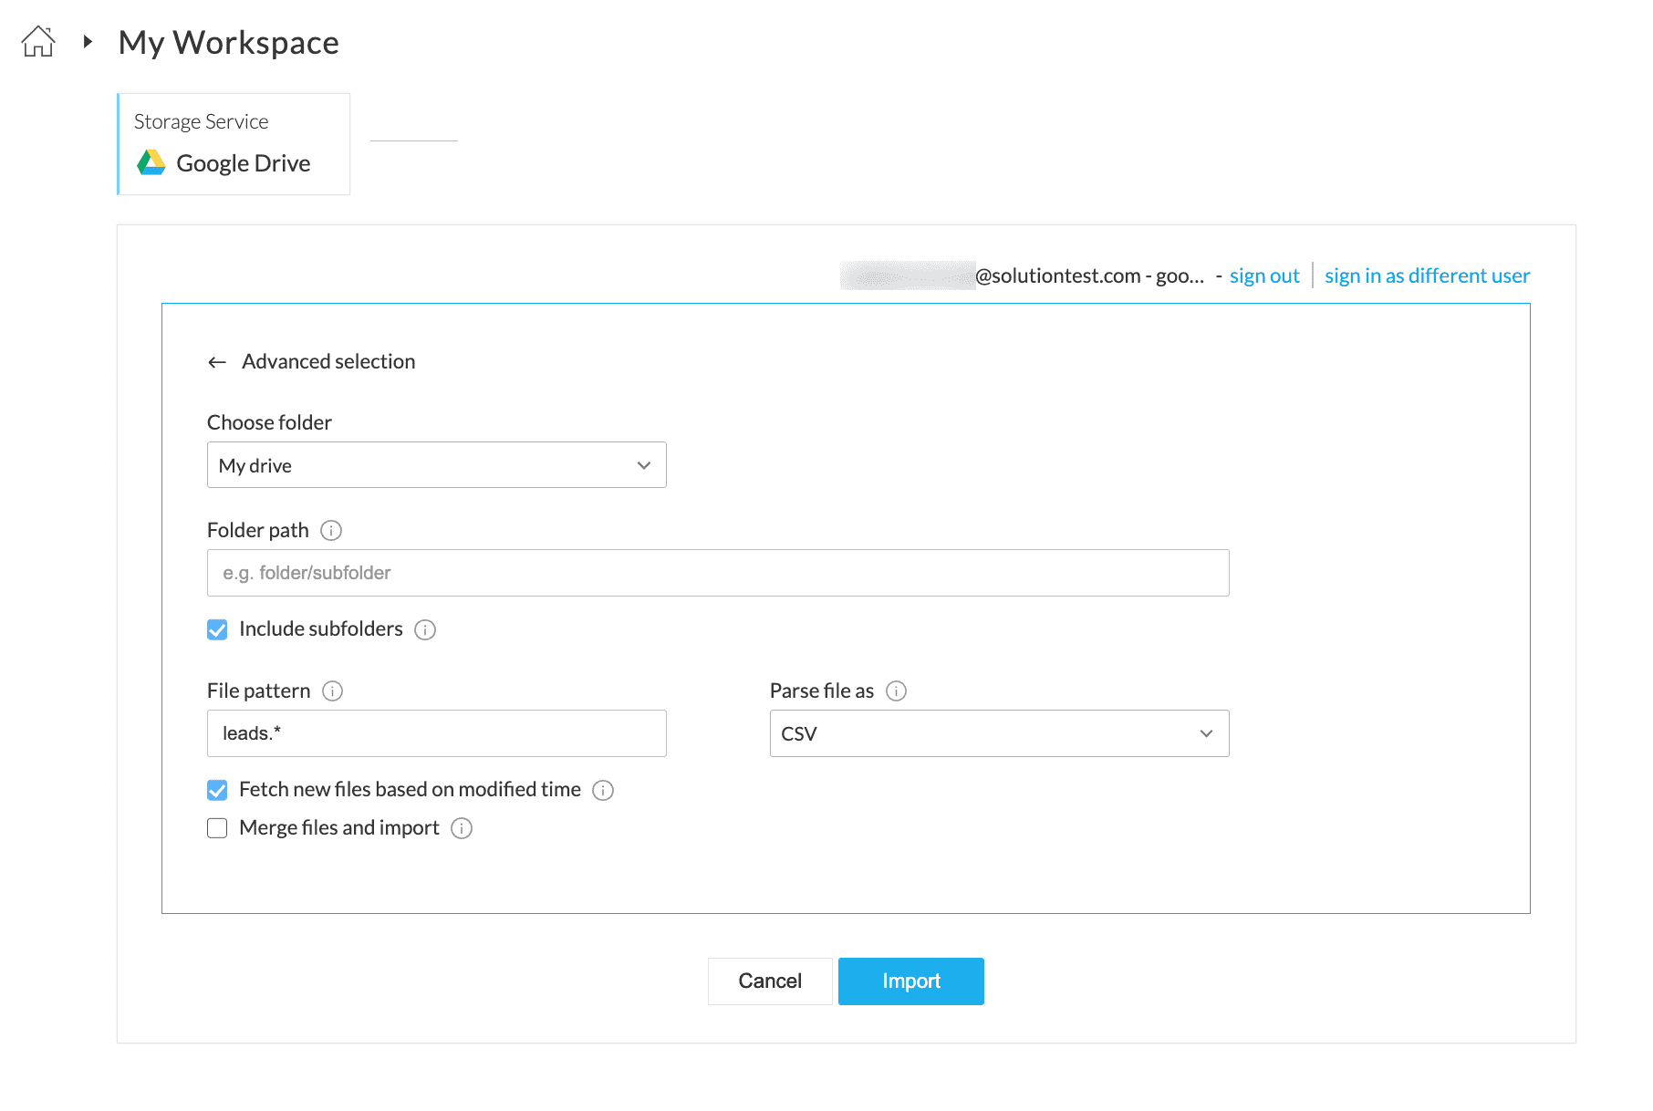Open the Choose folder dropdown
Viewport: 1653px width, 1111px height.
tap(436, 465)
